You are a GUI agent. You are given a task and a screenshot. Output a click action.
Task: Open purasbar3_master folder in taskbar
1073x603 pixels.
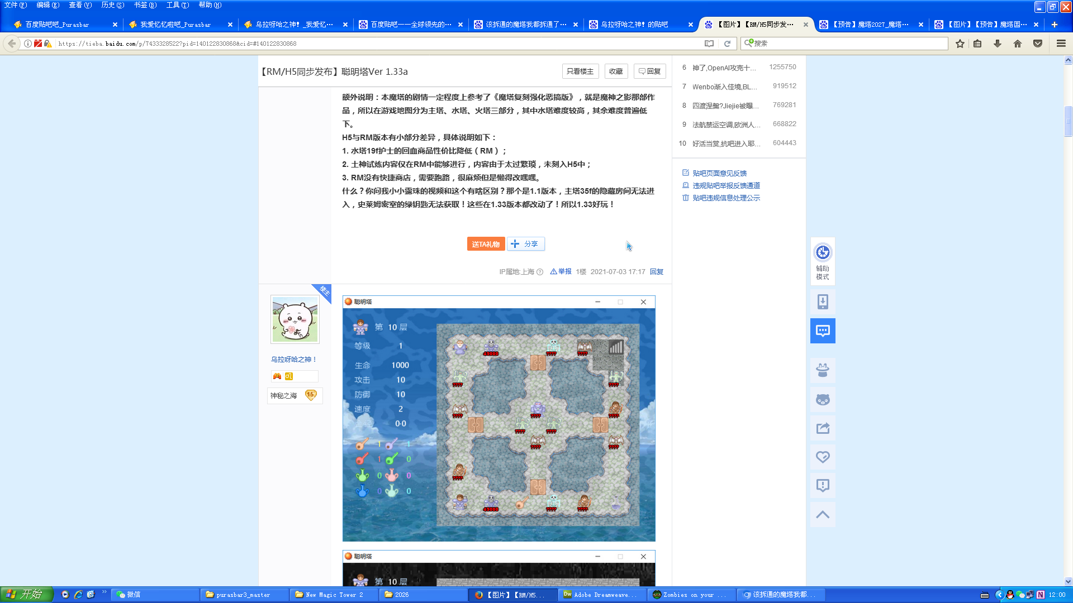click(x=245, y=595)
